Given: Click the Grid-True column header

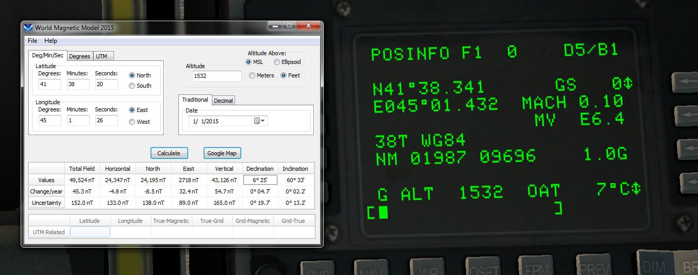Looking at the screenshot, I should (293, 221).
